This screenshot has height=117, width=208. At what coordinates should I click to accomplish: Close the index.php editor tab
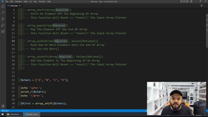click(20, 6)
